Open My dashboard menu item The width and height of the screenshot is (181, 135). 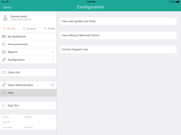28,37
